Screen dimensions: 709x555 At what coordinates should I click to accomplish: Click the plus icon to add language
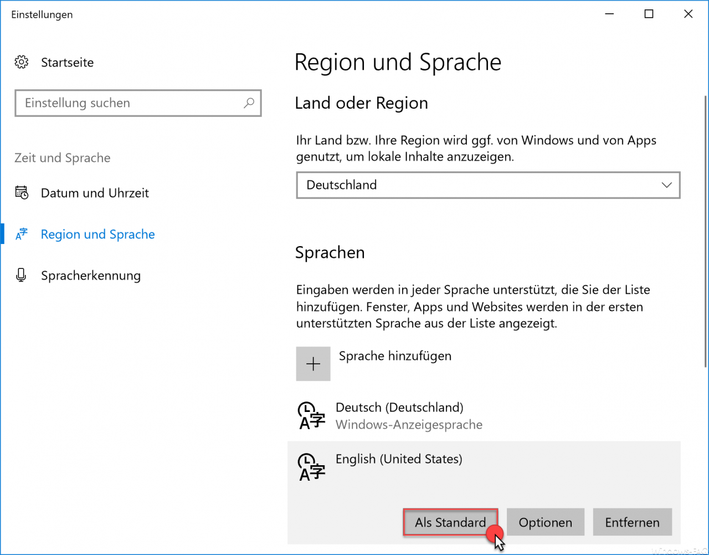[314, 364]
